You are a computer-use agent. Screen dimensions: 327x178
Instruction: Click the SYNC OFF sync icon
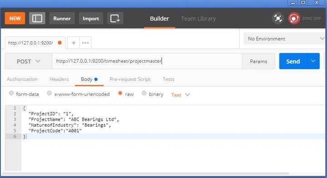(294, 18)
